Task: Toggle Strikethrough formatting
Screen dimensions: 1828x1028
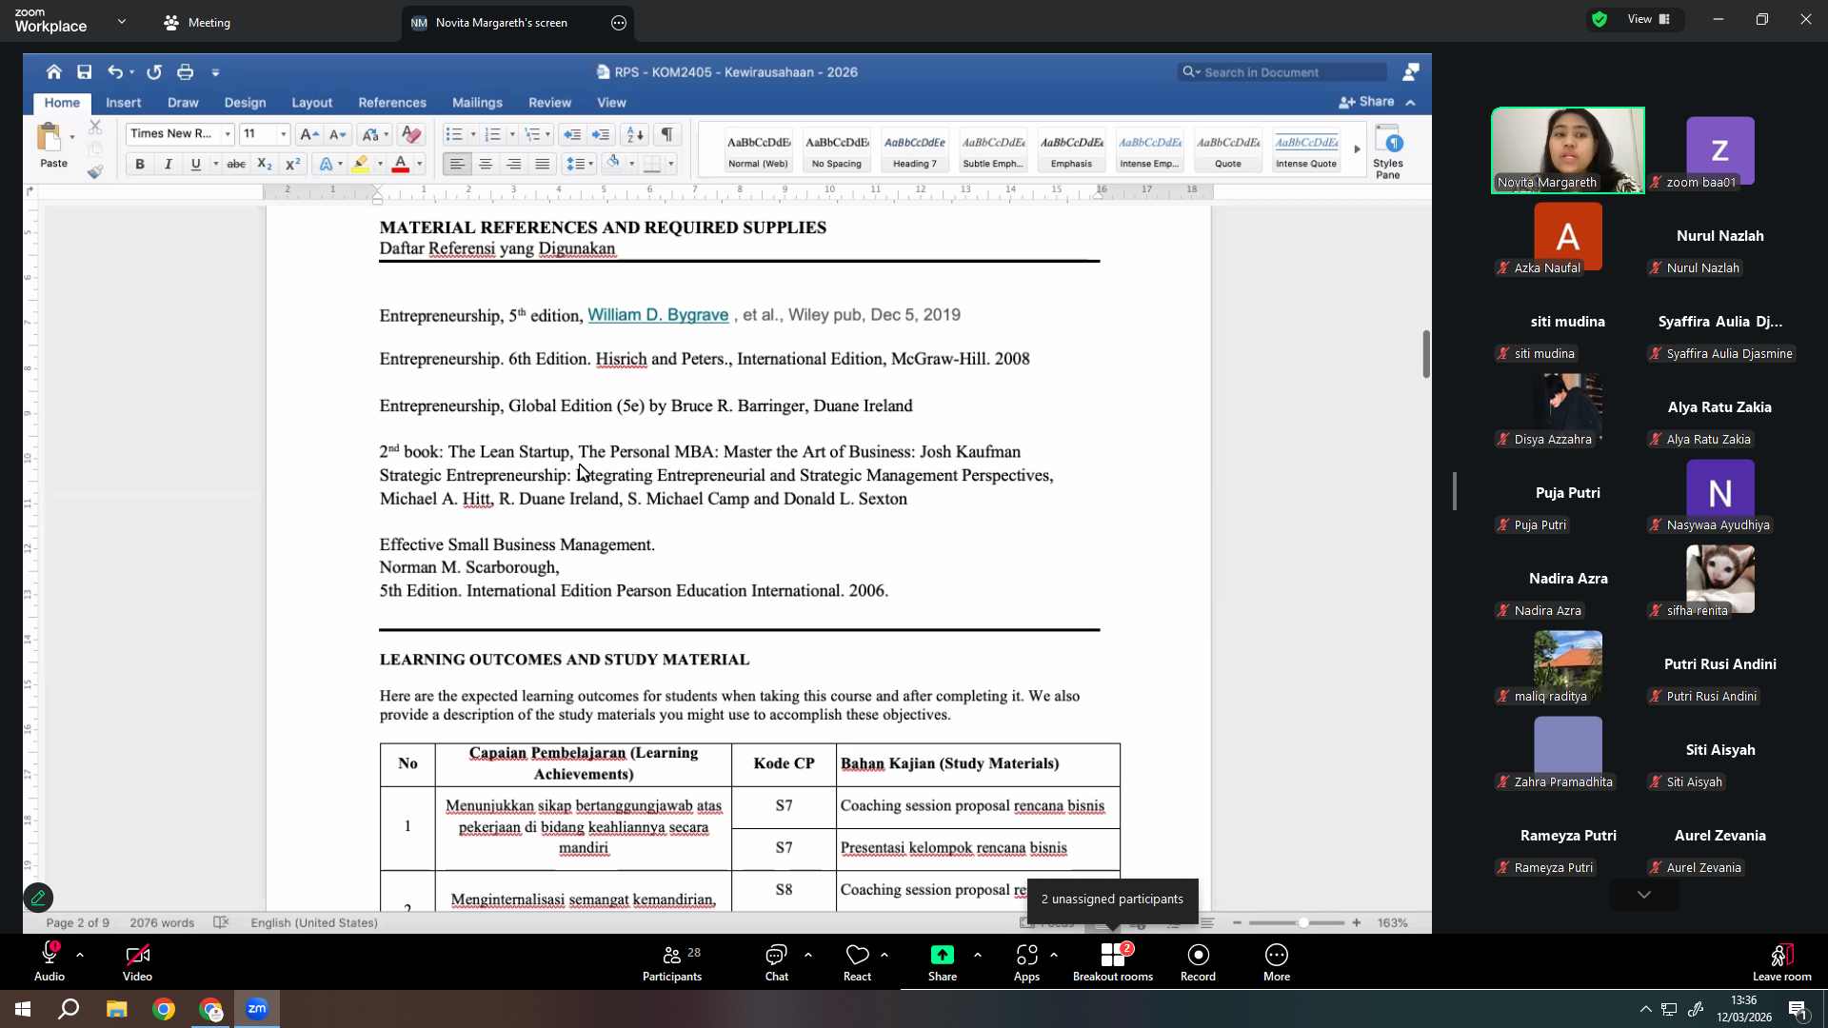Action: coord(236,164)
